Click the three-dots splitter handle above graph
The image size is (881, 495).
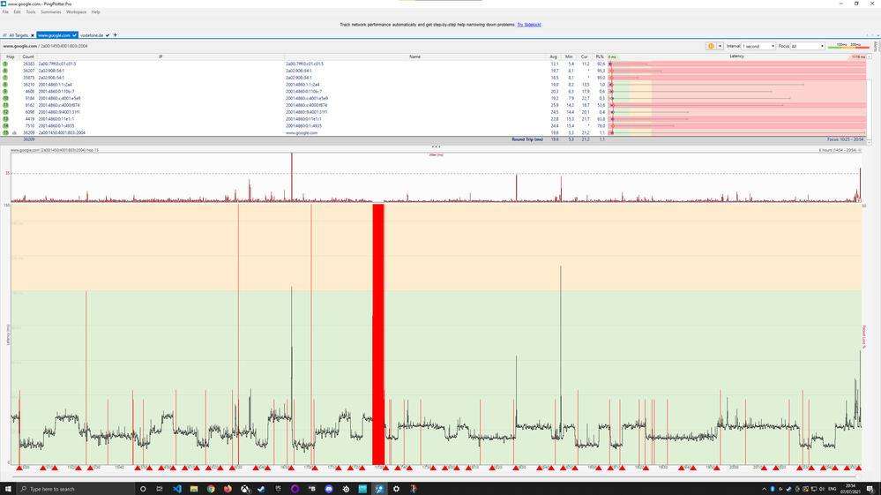pyautogui.click(x=436, y=146)
